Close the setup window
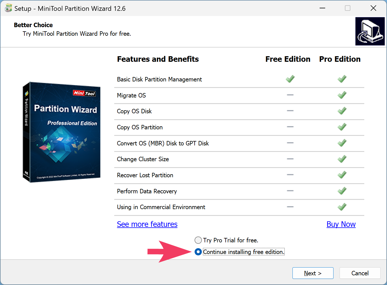 (373, 8)
